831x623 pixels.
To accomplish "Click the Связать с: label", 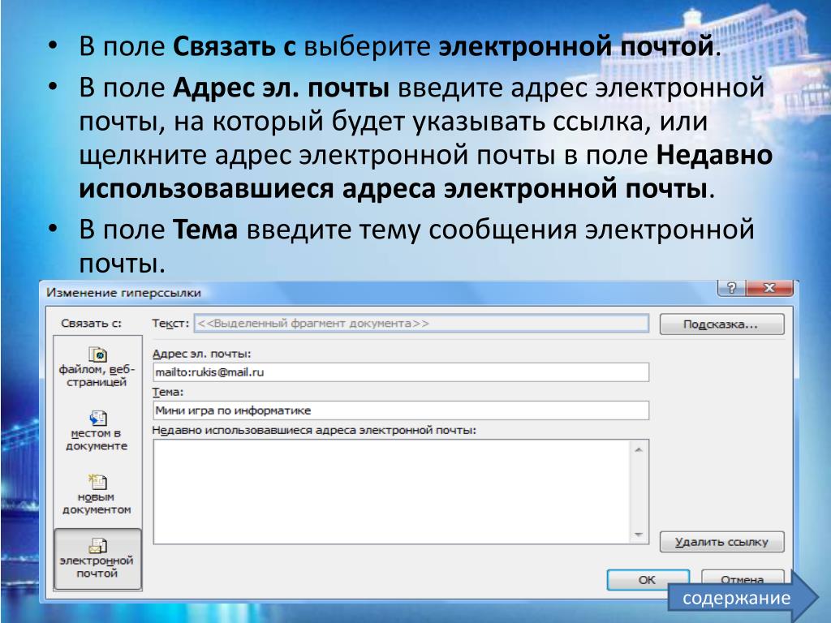I will pos(91,323).
